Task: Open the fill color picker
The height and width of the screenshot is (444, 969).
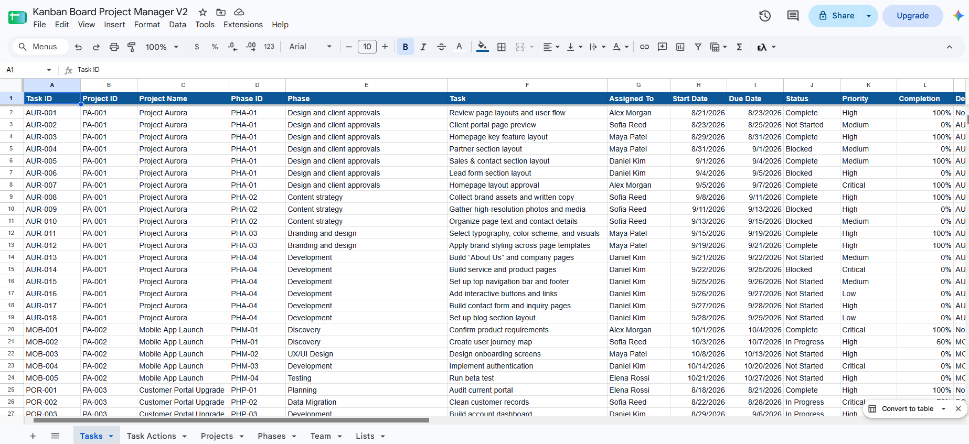Action: click(482, 47)
